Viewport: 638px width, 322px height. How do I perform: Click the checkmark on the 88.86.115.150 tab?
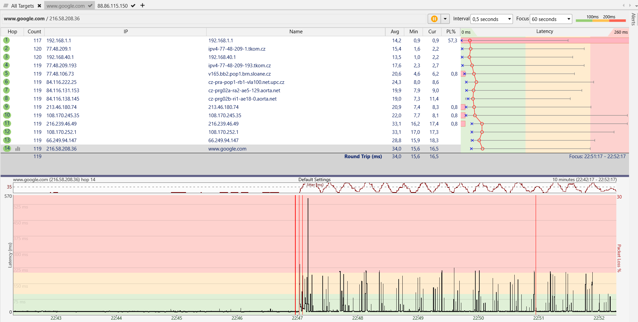[x=133, y=6]
